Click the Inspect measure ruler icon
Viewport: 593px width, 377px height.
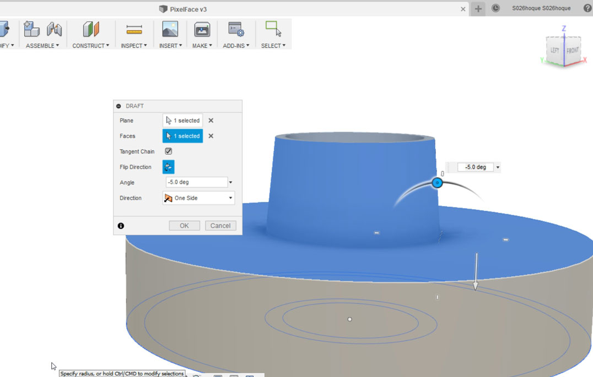click(x=134, y=30)
